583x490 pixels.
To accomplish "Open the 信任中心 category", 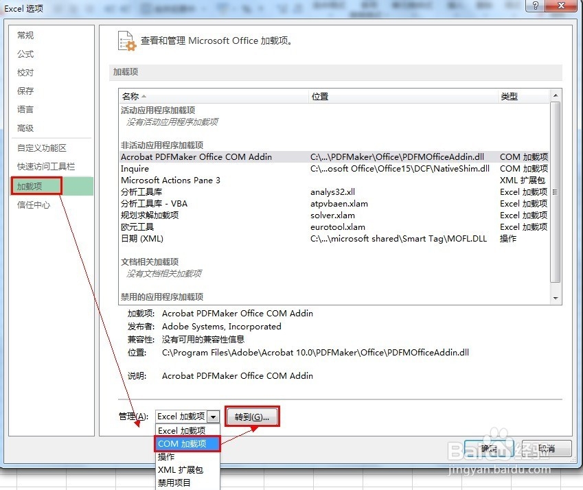I will 34,205.
